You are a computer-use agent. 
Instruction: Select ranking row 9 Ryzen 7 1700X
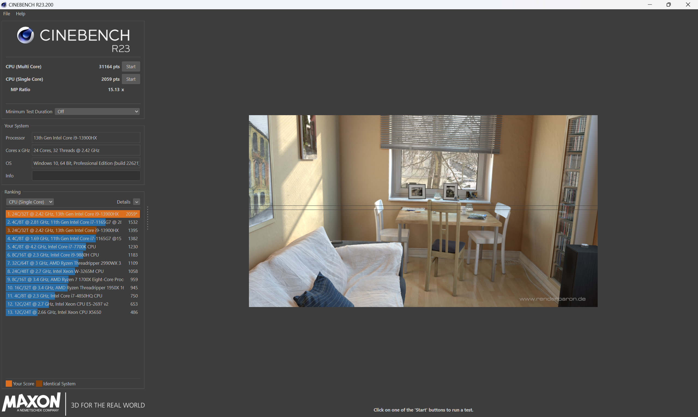pos(73,279)
